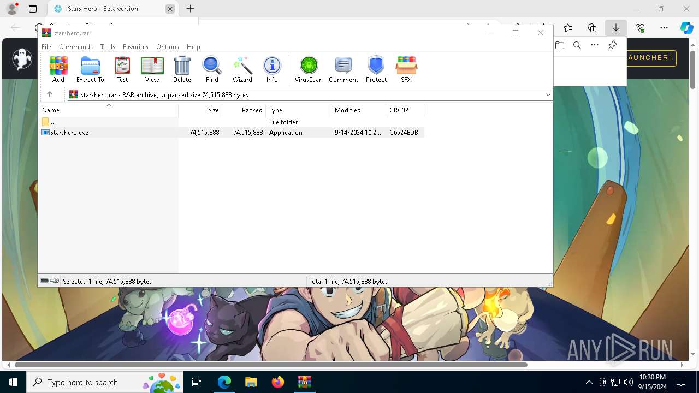
Task: Click the taskbar search box
Action: tap(105, 382)
